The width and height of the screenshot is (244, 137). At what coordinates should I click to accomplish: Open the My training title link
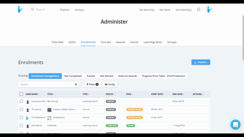pos(53,101)
